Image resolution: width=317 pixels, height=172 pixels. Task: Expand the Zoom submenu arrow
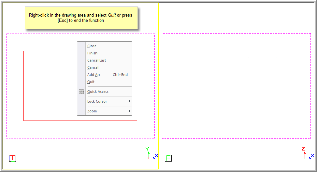pos(129,111)
